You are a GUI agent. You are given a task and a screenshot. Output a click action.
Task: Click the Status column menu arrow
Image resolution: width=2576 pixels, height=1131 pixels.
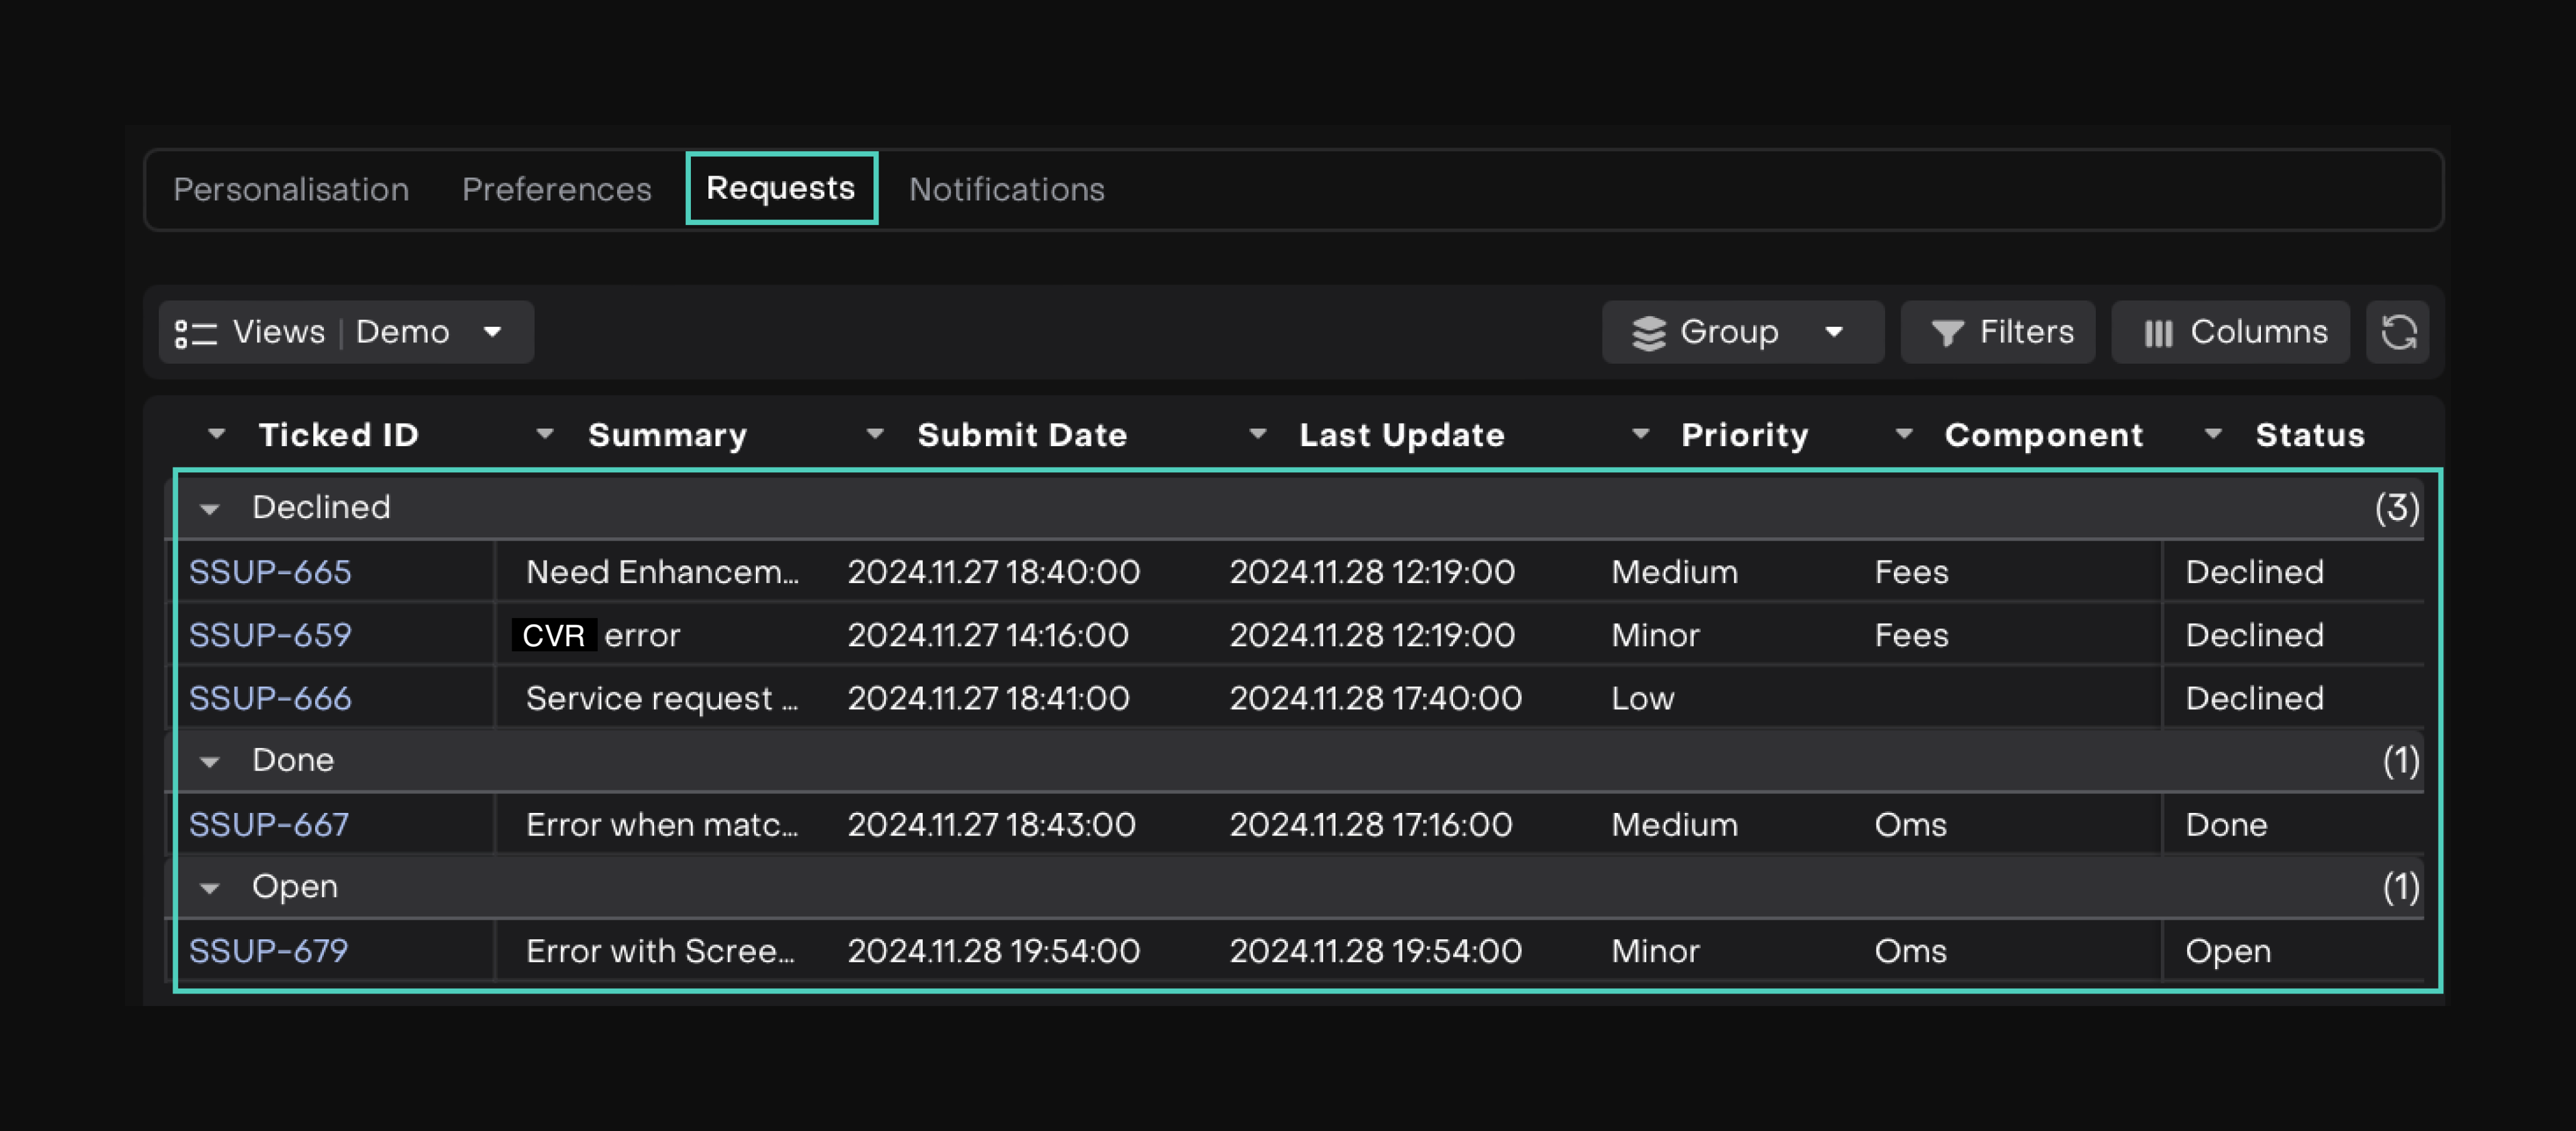(2213, 435)
